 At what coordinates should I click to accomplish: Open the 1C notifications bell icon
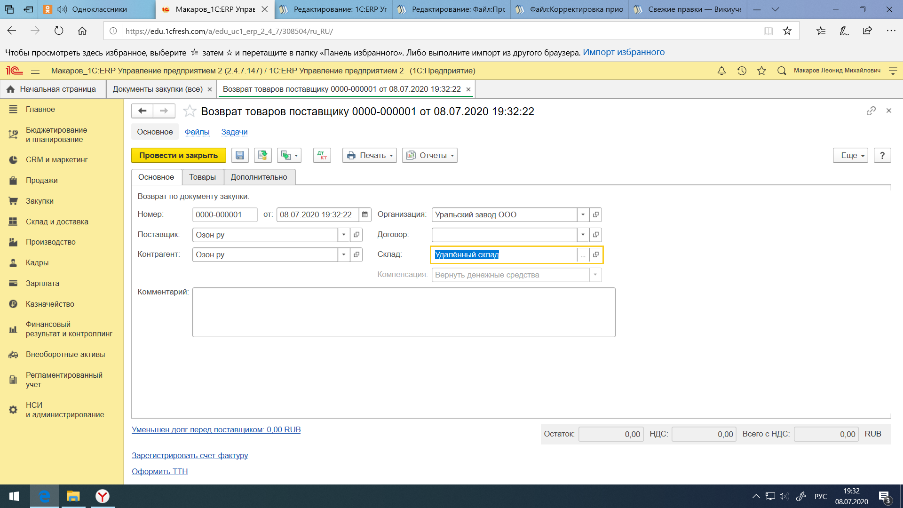[721, 71]
